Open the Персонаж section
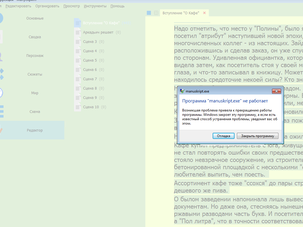 35,56
